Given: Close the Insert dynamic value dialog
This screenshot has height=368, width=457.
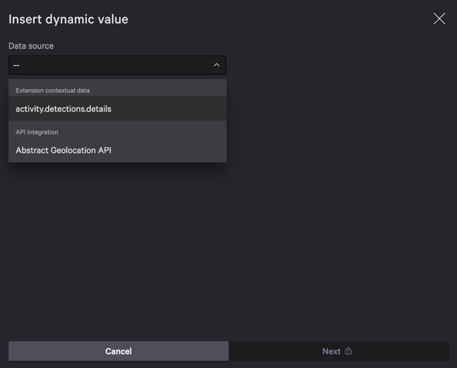Looking at the screenshot, I should (439, 19).
